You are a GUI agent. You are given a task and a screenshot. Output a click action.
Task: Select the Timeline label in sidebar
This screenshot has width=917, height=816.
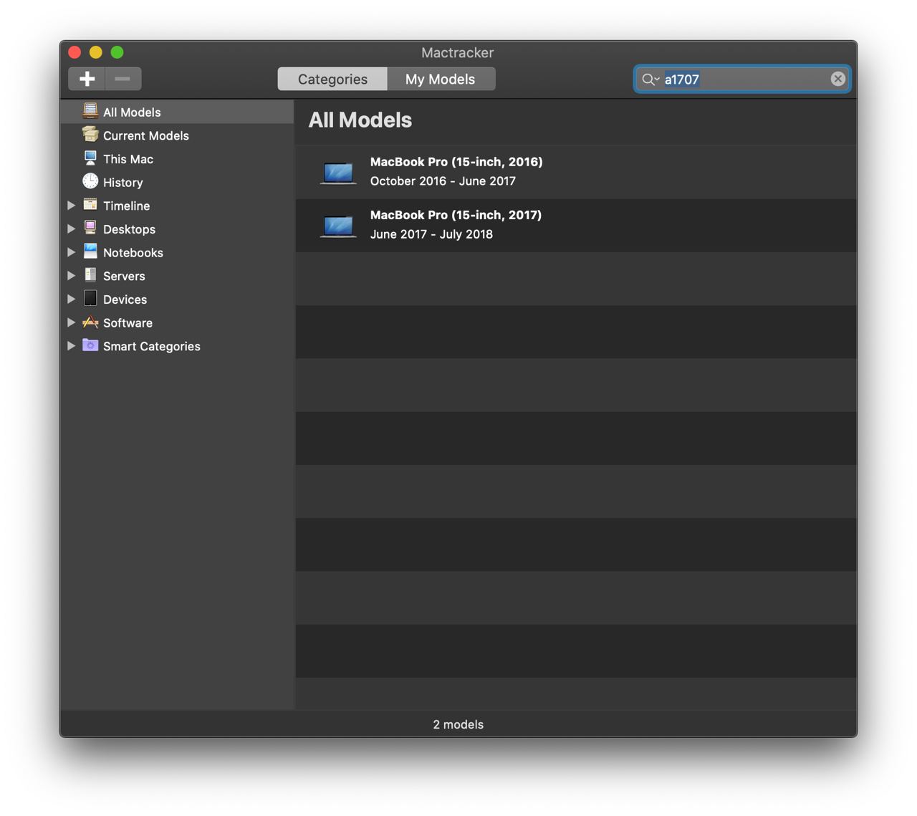126,206
